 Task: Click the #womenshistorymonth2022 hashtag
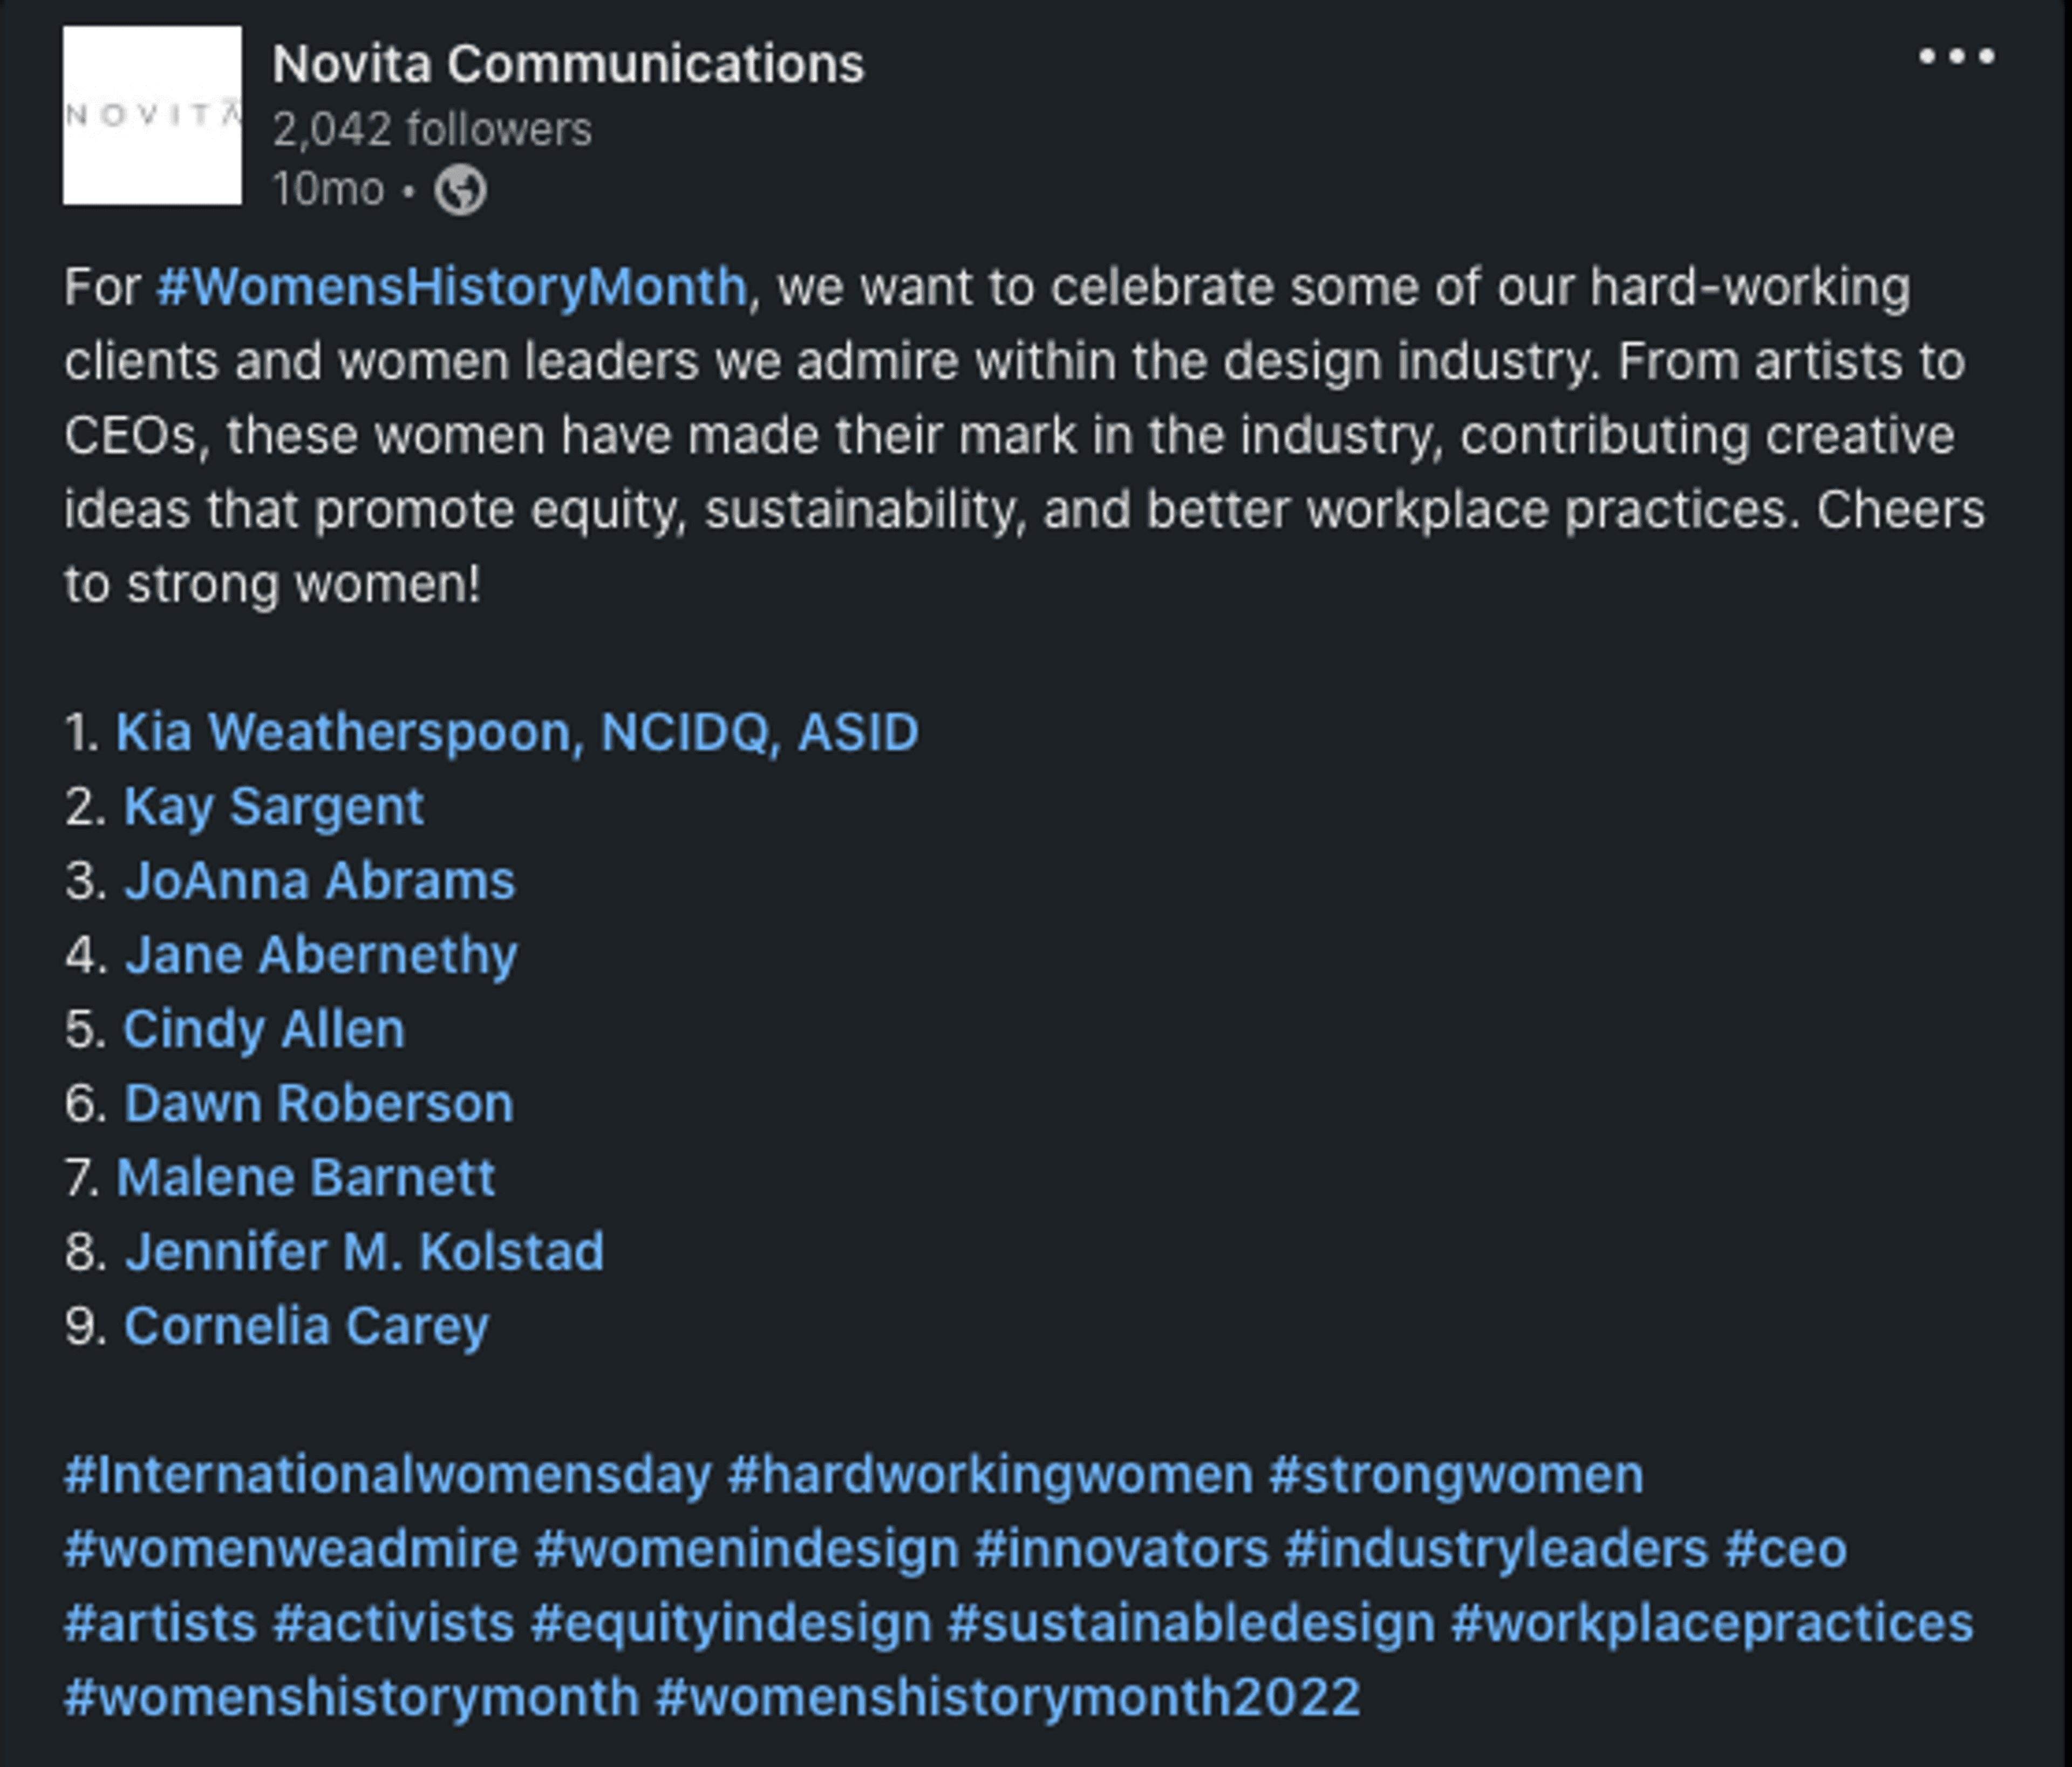[x=1007, y=1697]
